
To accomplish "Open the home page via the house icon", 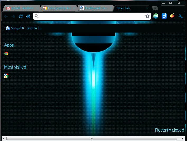I will point(28,16).
